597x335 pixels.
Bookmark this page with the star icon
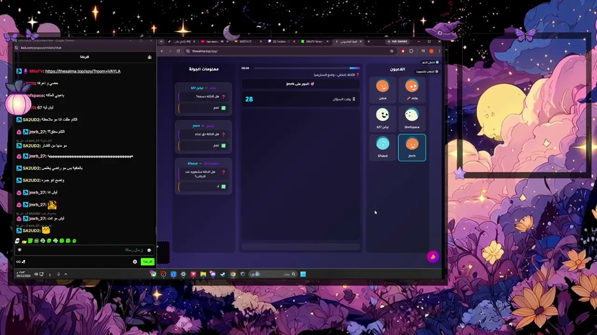pos(392,51)
